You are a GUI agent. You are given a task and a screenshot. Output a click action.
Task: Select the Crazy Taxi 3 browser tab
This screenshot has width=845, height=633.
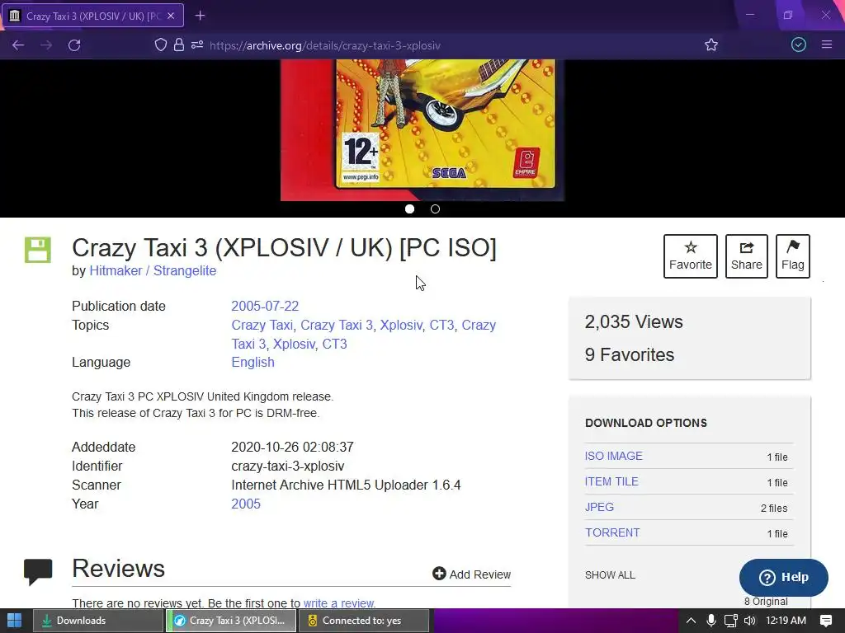[92, 16]
